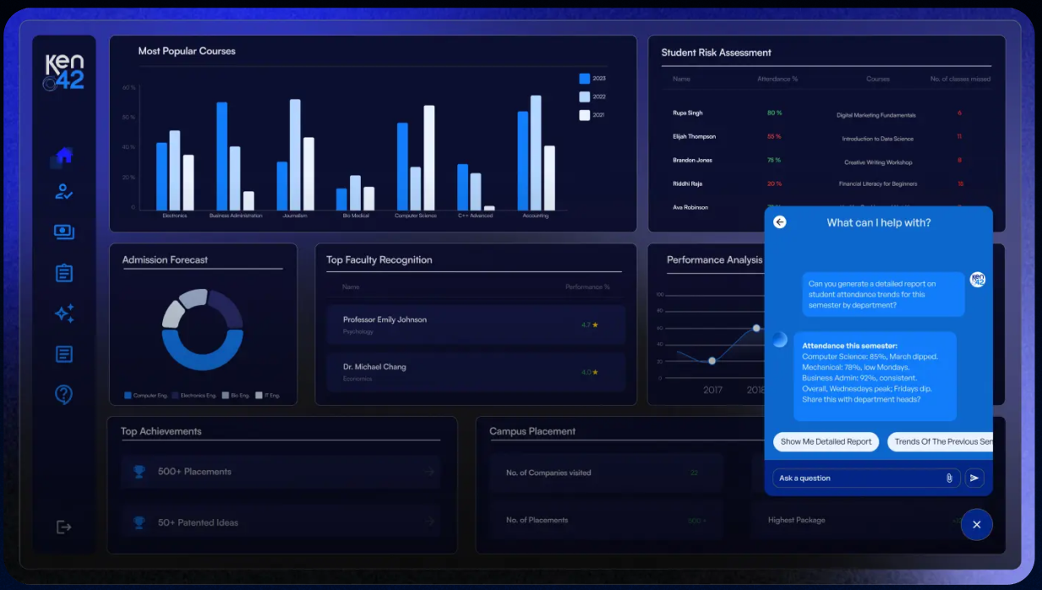
Task: Click the arrow on 50+ Patented Ideas row
Action: click(x=429, y=522)
